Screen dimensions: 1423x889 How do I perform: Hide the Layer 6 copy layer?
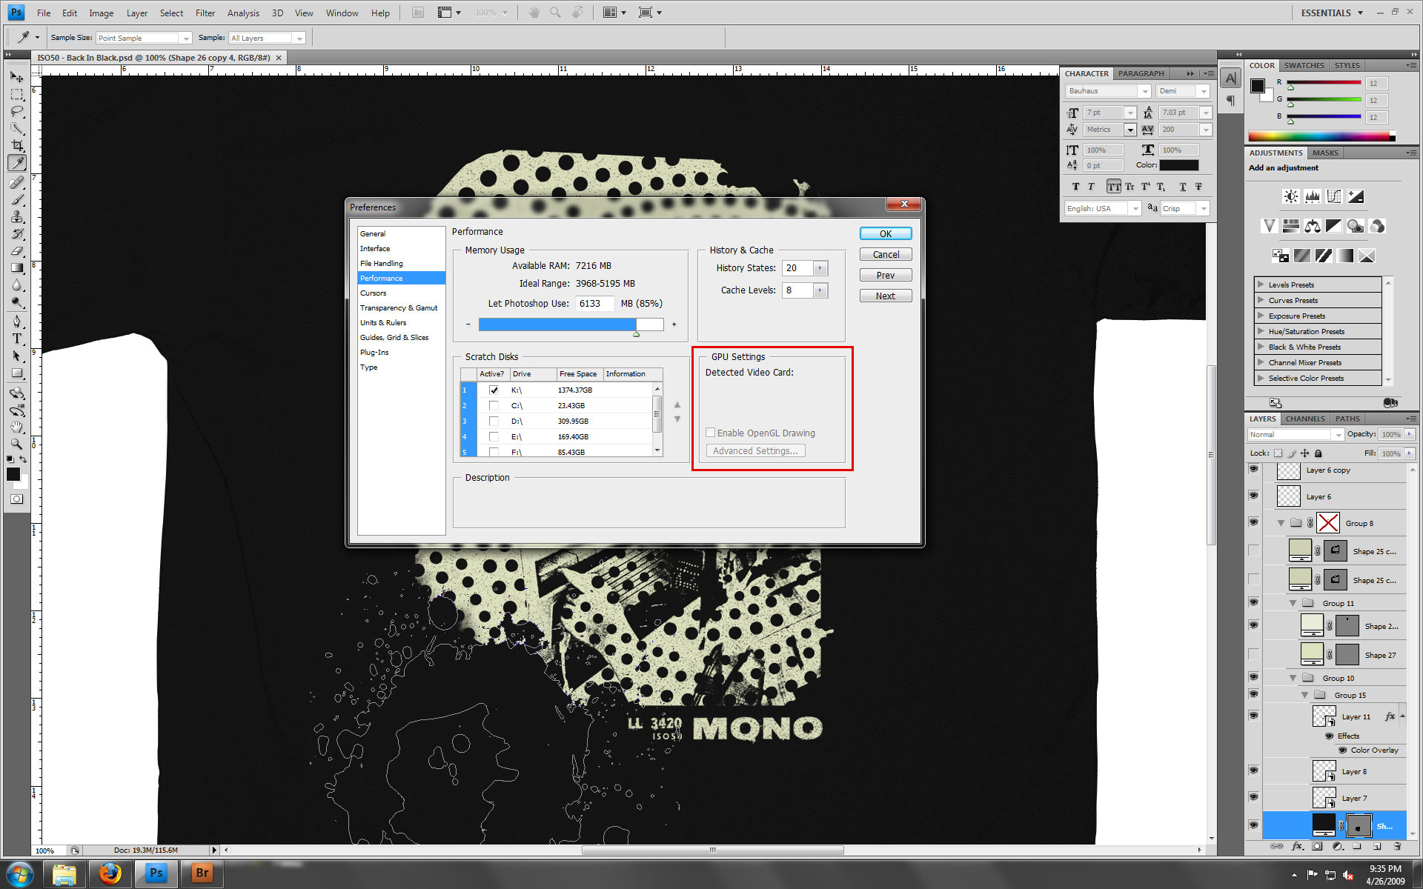pos(1253,470)
